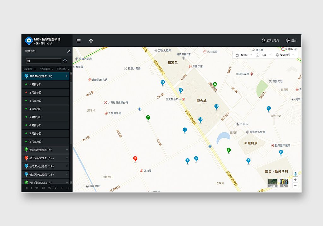Click blue map marker 5
Image resolution: width=323 pixels, height=226 pixels.
(x=196, y=159)
